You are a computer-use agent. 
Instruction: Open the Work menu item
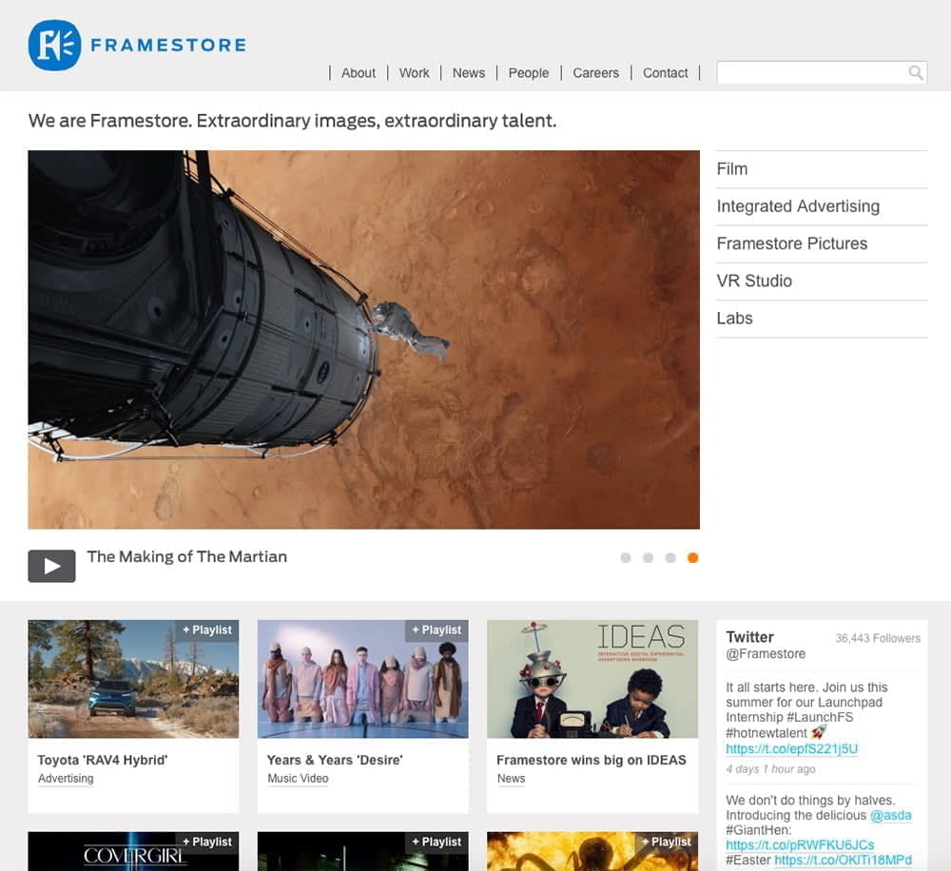(x=415, y=73)
